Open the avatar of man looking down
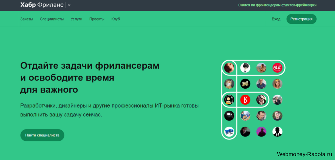This screenshot has height=160, width=335. (x=261, y=116)
